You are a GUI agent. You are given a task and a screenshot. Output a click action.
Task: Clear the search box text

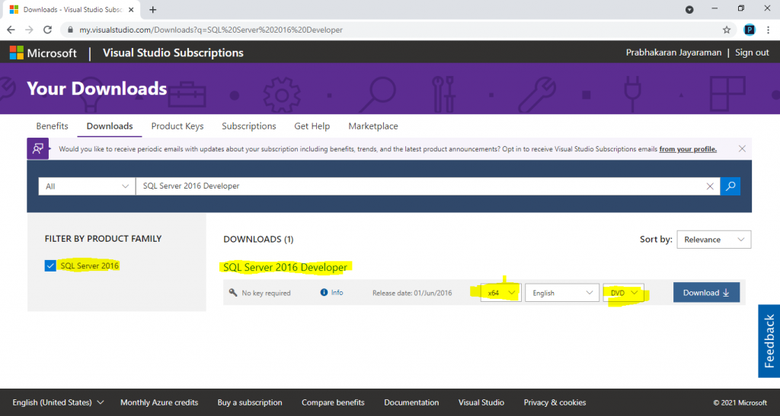coord(710,186)
